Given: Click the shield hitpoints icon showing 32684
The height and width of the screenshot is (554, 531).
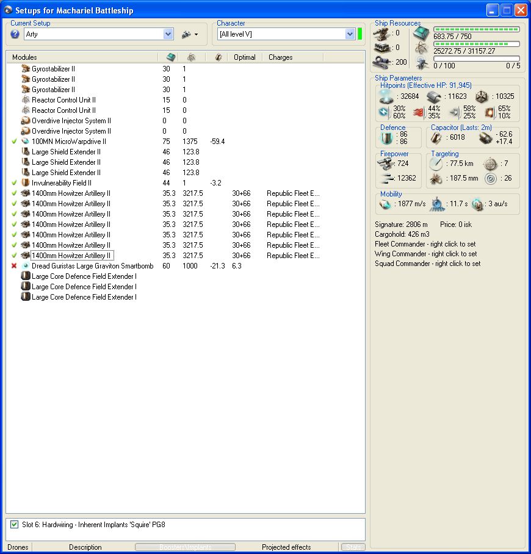Looking at the screenshot, I should [385, 97].
